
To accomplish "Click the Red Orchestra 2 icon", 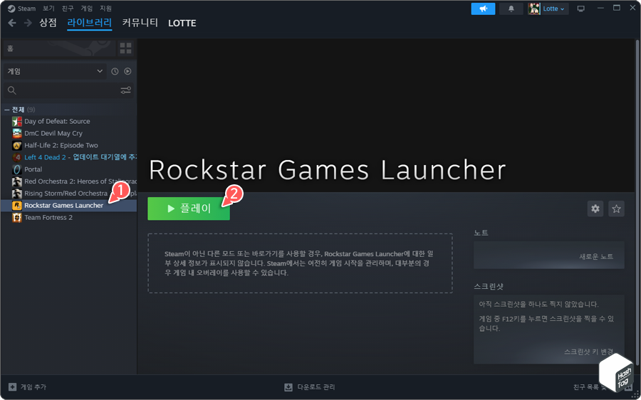I will click(17, 181).
